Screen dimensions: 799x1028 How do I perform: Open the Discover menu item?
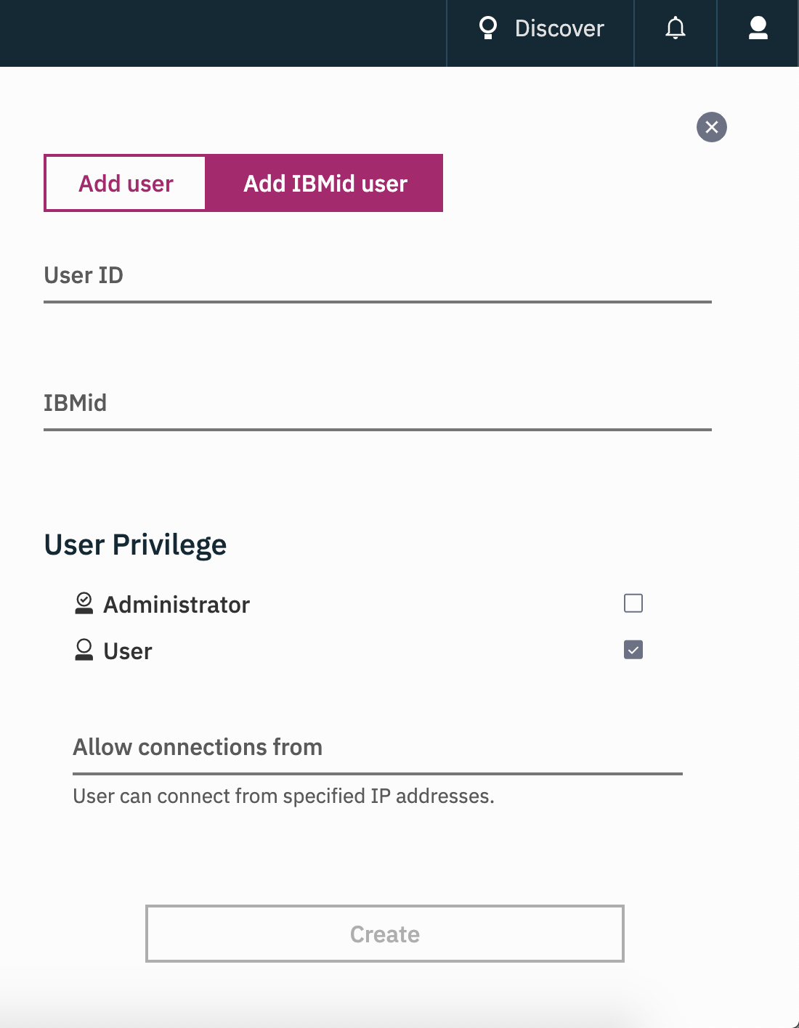pyautogui.click(x=540, y=28)
